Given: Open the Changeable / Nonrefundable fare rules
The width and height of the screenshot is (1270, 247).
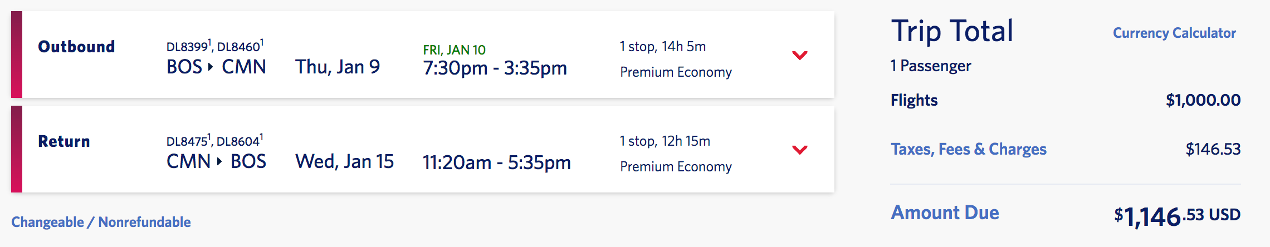Looking at the screenshot, I should (x=101, y=222).
